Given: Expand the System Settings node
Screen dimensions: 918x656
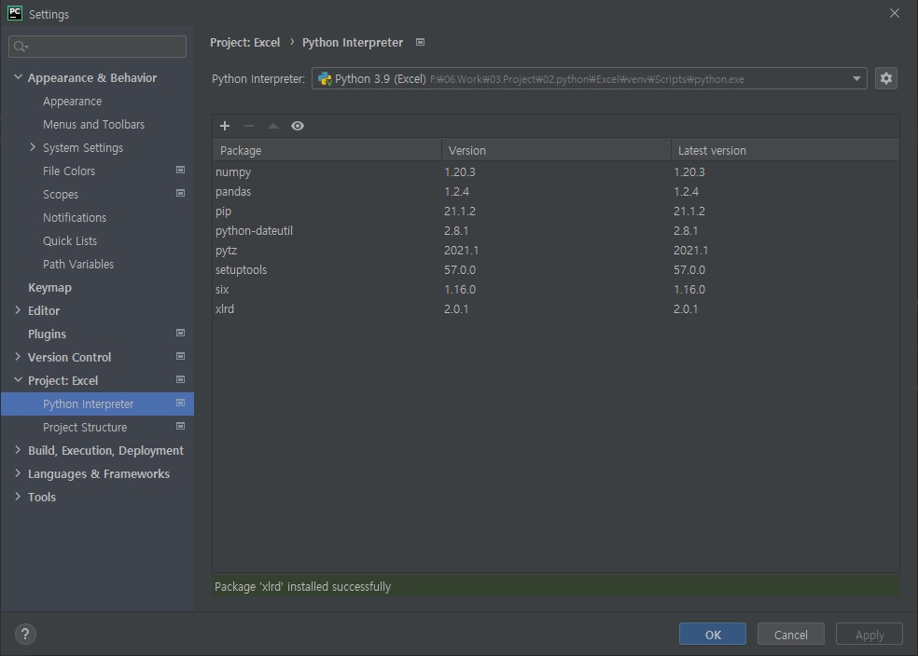Looking at the screenshot, I should point(33,147).
